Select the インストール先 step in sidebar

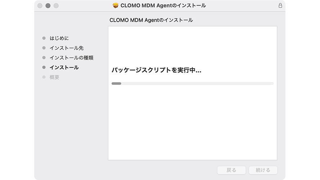click(x=67, y=48)
